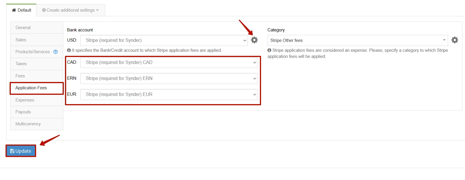
Task: Click text 'Stripe application fees are considered an expense'
Action: click(320, 50)
